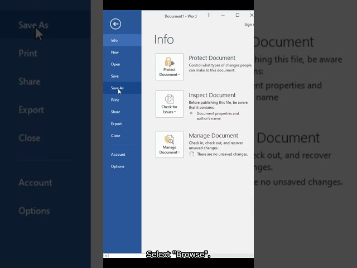The height and width of the screenshot is (268, 357).
Task: Click the Help question mark icon
Action: coord(208,15)
